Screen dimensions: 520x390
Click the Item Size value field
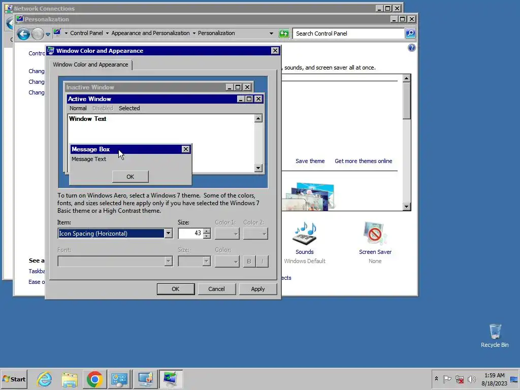[x=190, y=234]
